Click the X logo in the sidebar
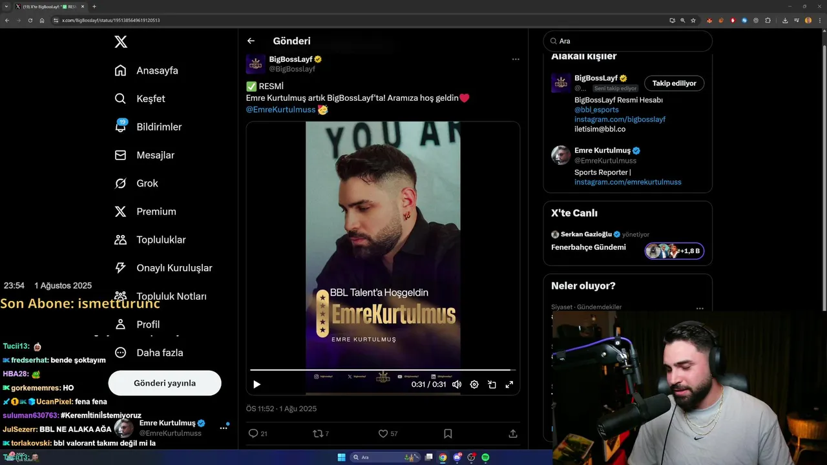 [121, 42]
